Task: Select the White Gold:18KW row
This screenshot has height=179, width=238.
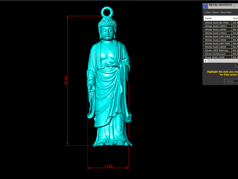Action: (x=221, y=47)
